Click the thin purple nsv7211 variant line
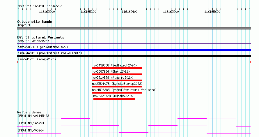 (134, 44)
